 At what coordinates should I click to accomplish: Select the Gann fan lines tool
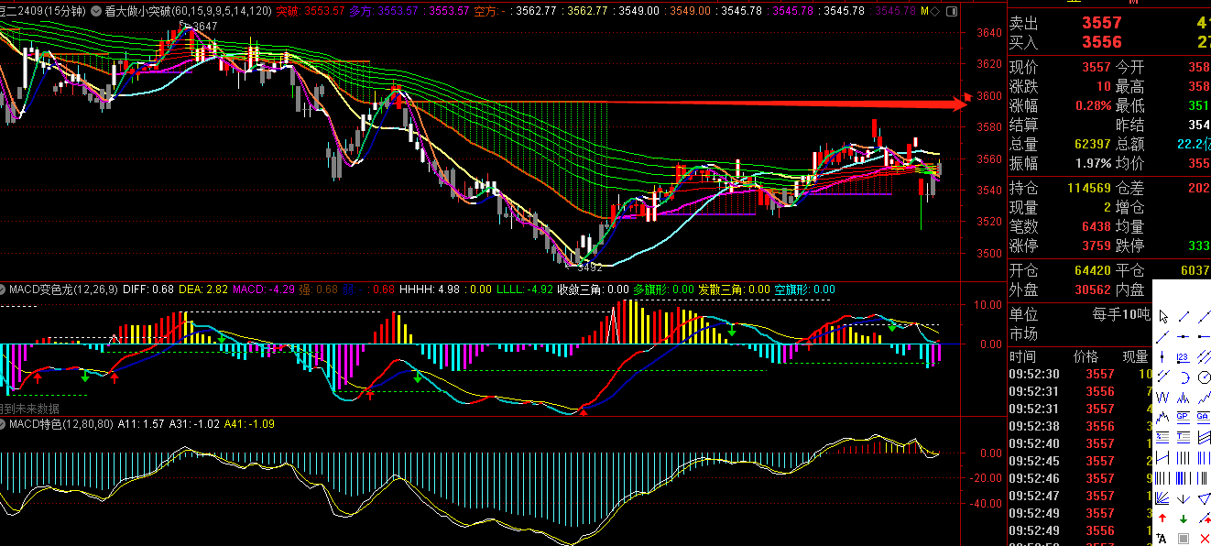point(1162,499)
